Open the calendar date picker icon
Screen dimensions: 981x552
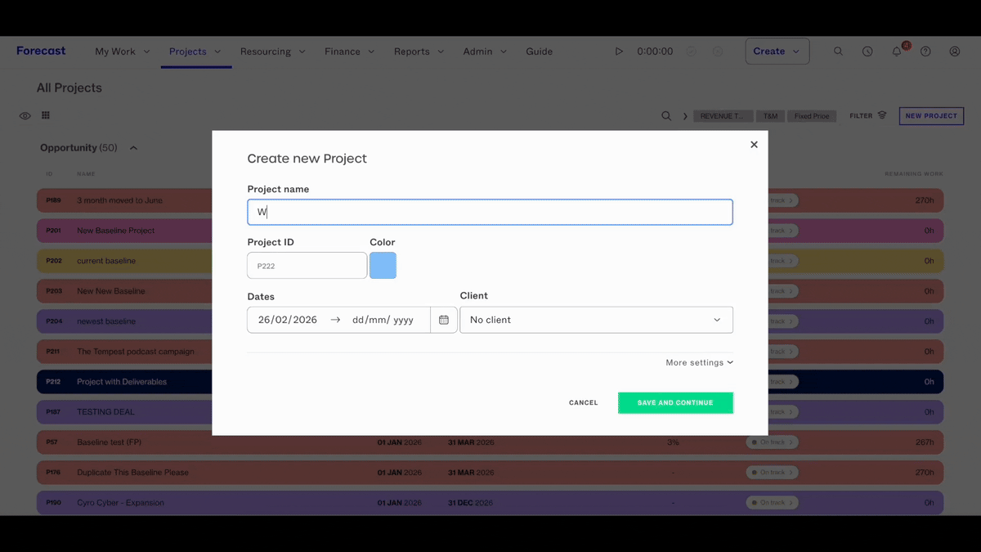(444, 320)
